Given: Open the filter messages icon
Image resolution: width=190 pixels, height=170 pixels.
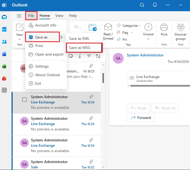Looking at the screenshot, I should [x=89, y=56].
